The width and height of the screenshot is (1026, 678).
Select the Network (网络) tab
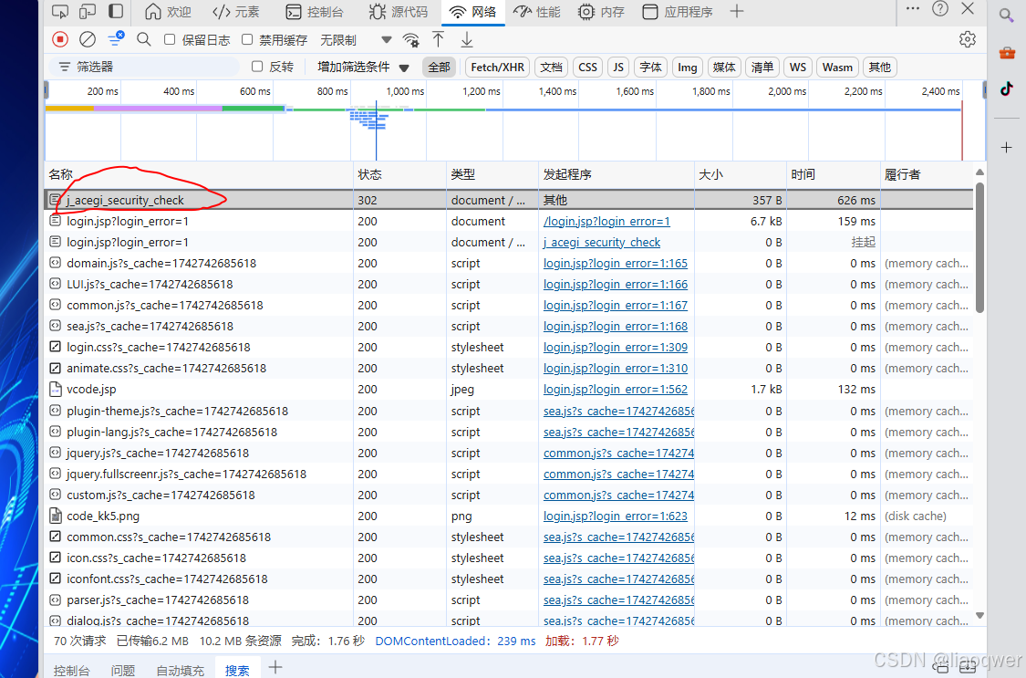tap(473, 12)
